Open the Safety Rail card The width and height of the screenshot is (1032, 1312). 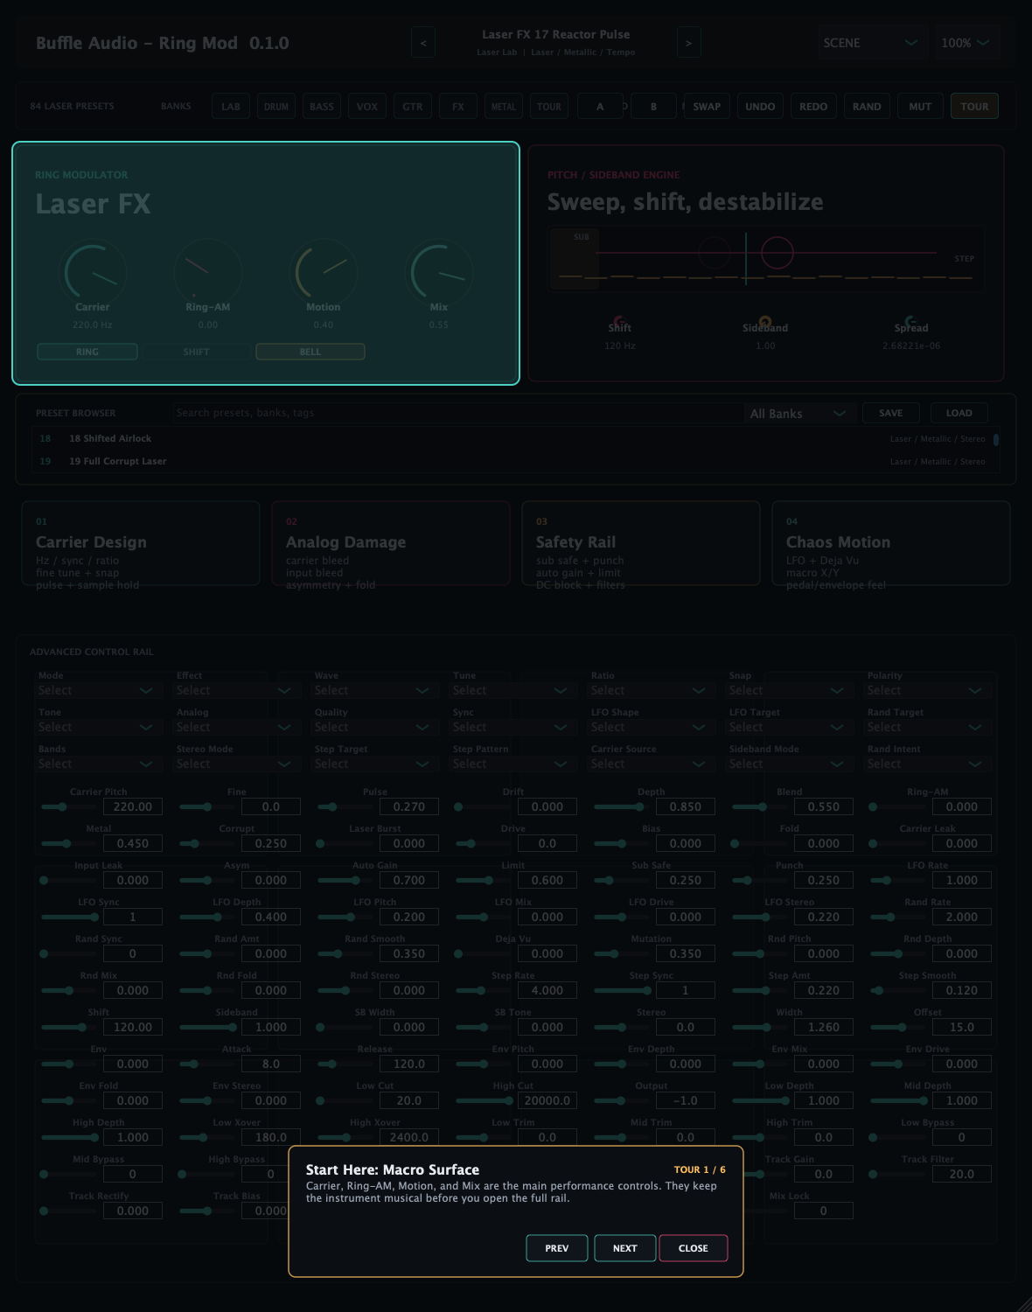point(641,543)
